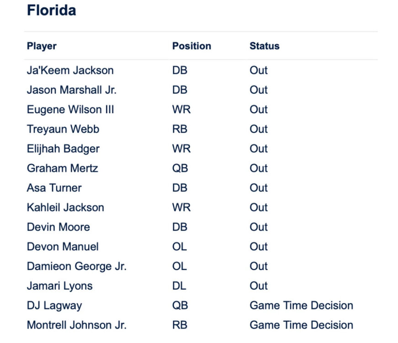Open Graham Mertz player row
This screenshot has width=398, height=343.
62,168
